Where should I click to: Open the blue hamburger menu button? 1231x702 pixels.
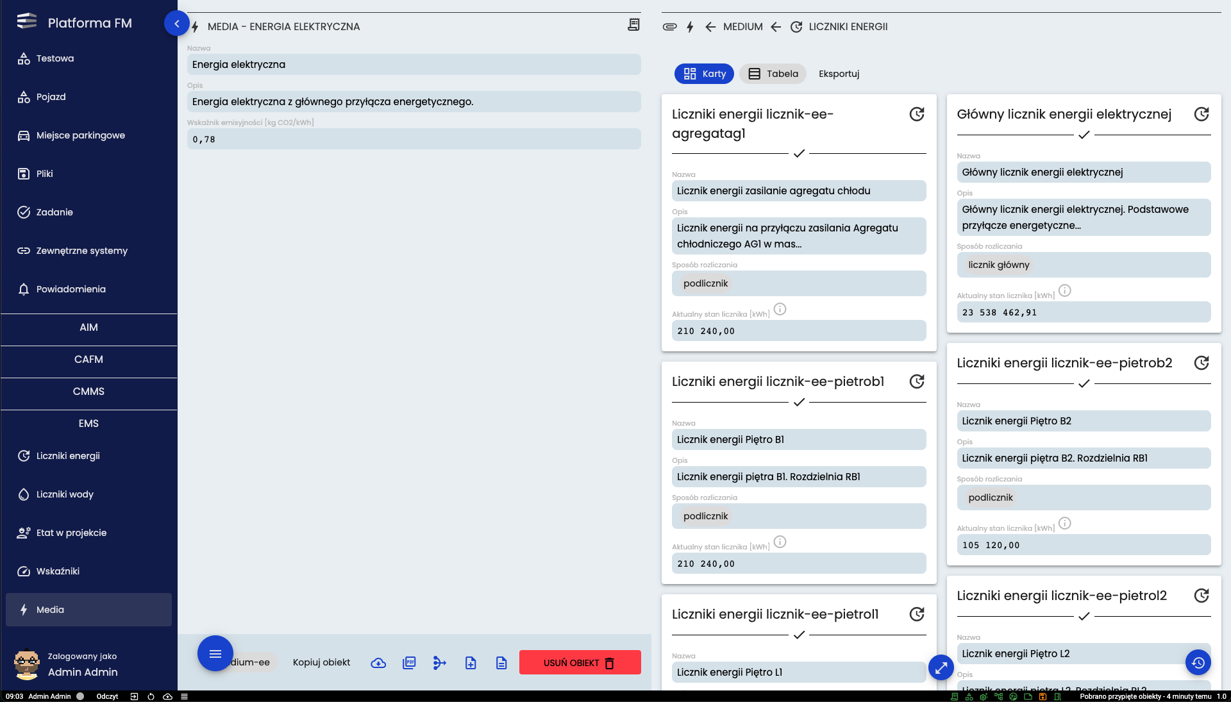215,653
